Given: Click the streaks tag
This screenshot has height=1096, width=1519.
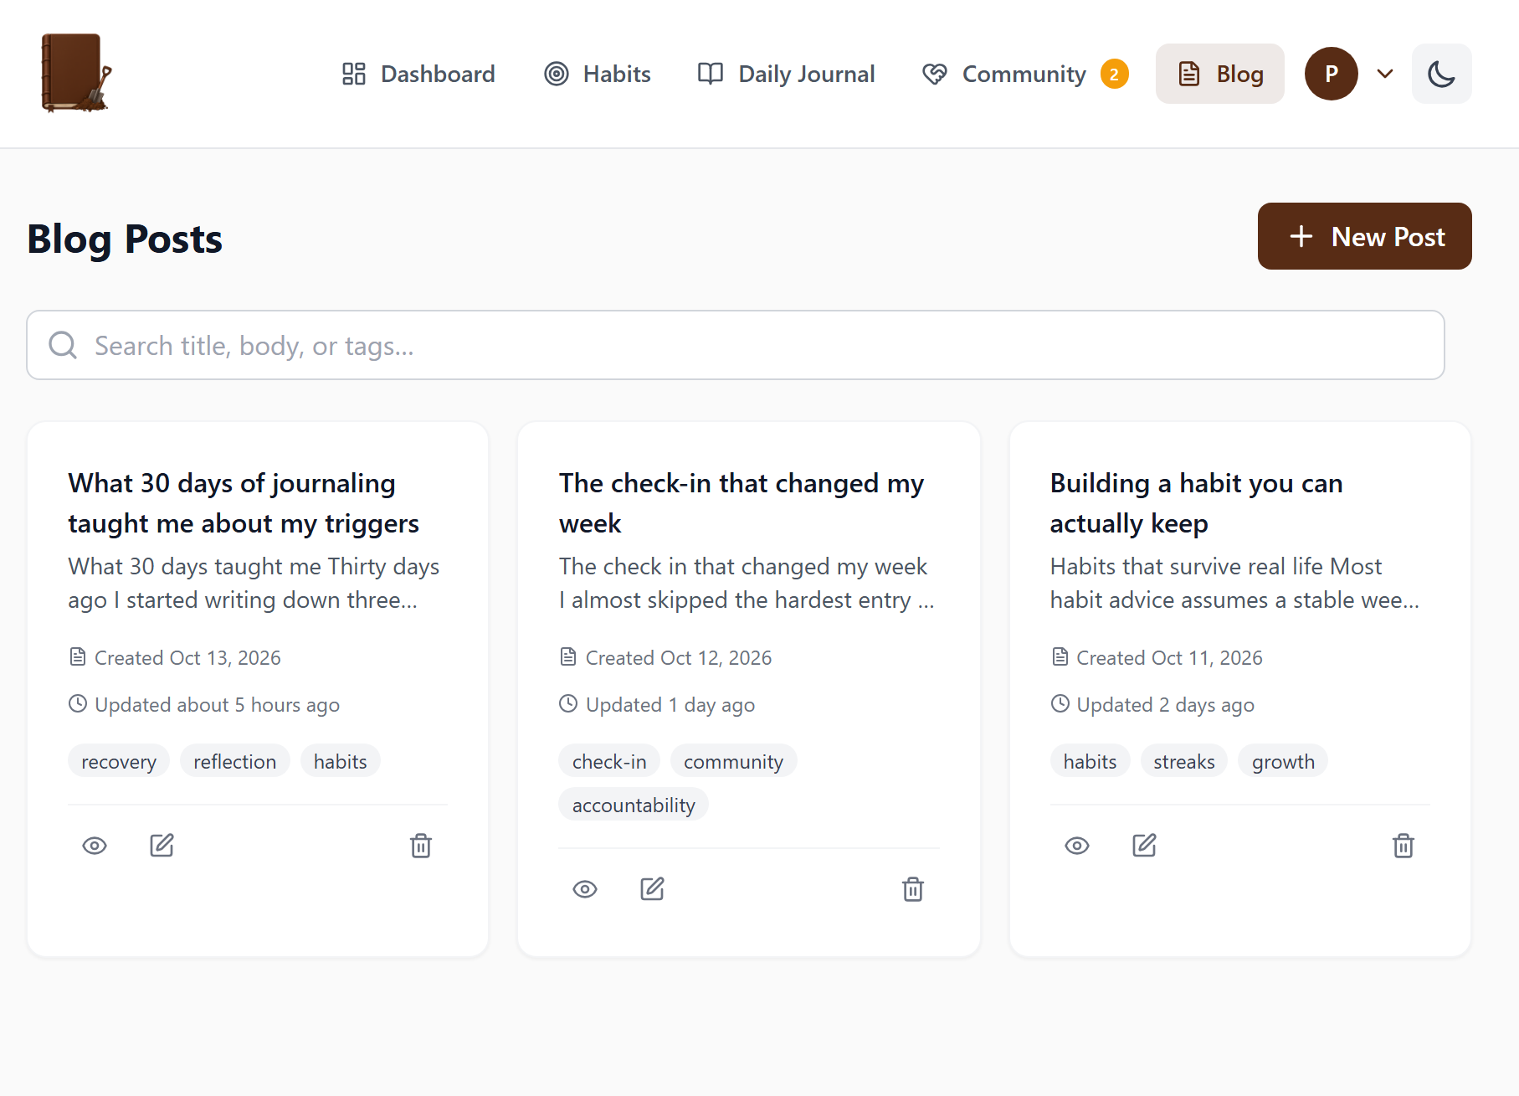Looking at the screenshot, I should (1184, 761).
